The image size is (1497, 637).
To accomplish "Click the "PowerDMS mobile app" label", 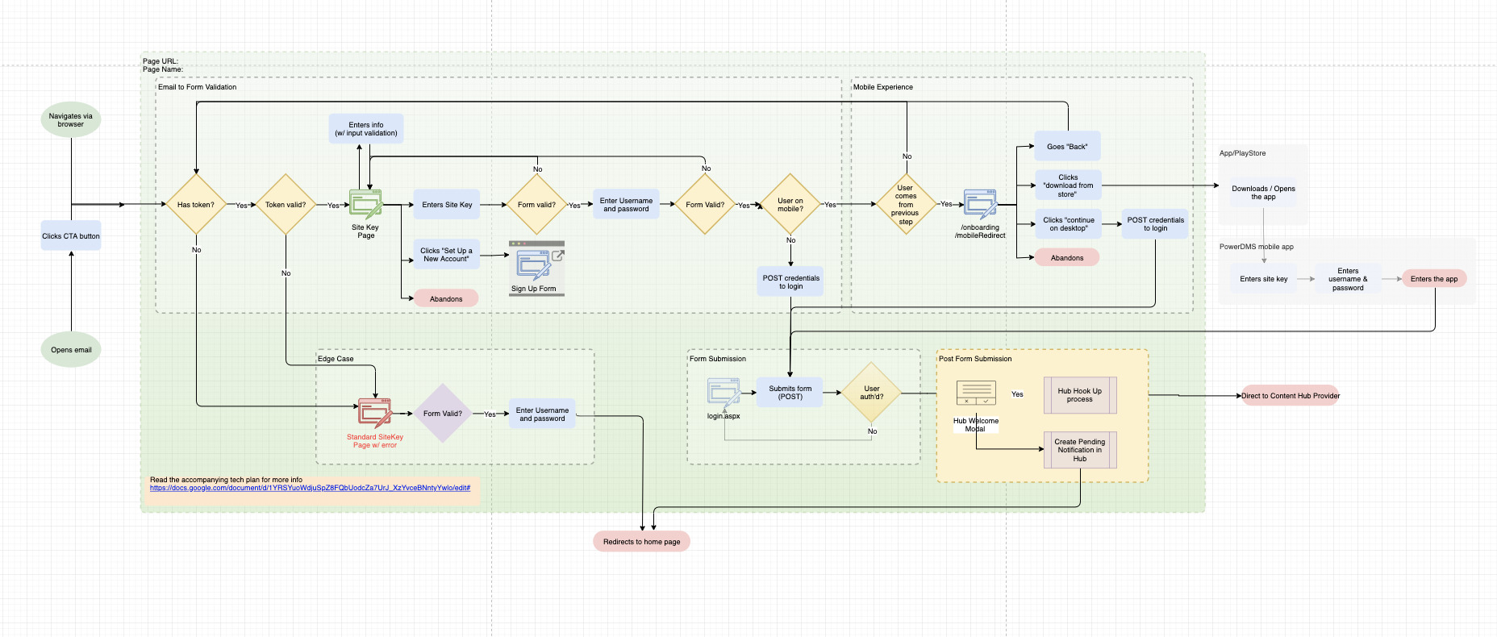I will coord(1257,247).
